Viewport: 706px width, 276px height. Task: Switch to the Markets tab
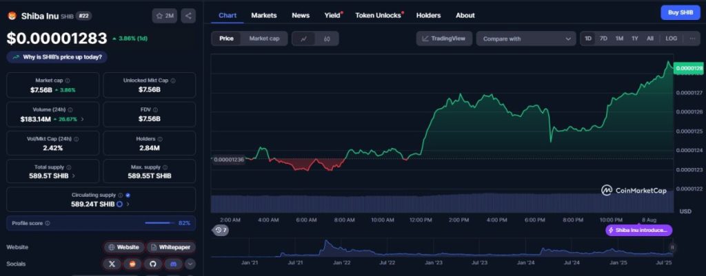(x=264, y=15)
